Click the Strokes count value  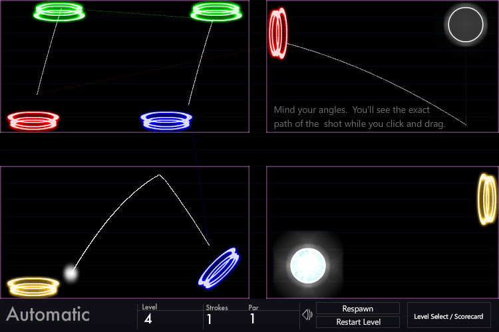tap(209, 319)
